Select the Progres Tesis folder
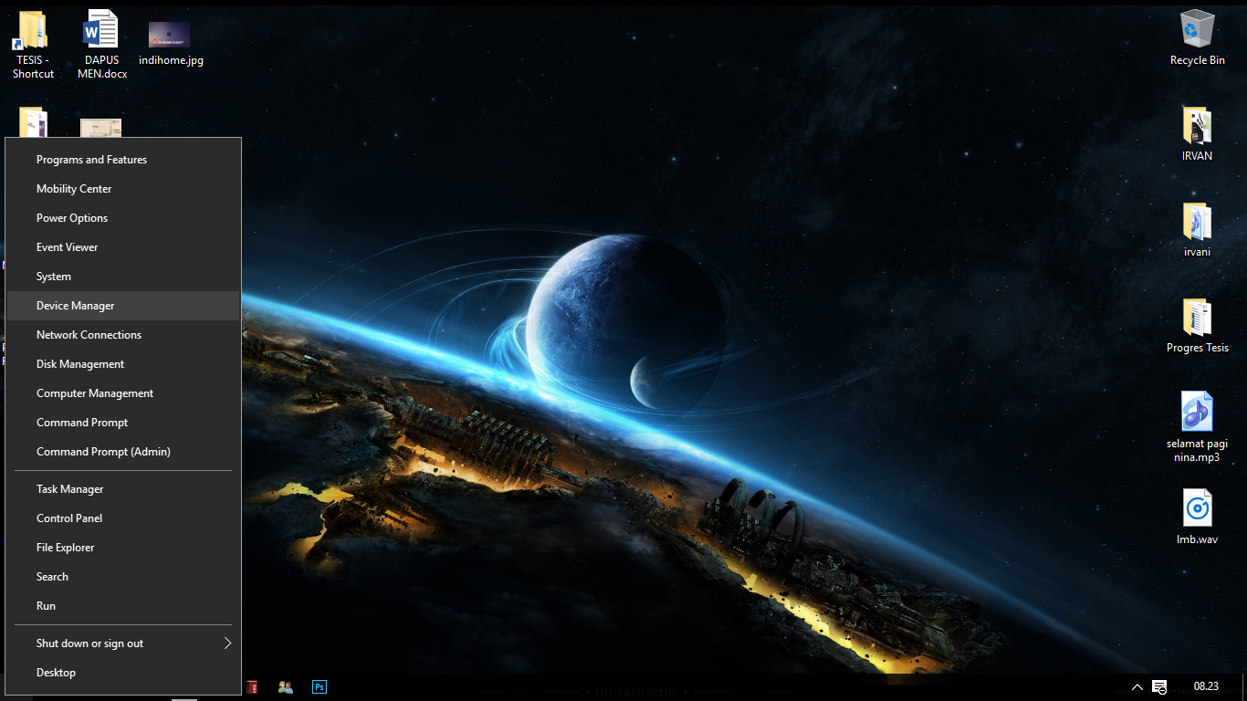This screenshot has width=1247, height=701. pyautogui.click(x=1197, y=318)
